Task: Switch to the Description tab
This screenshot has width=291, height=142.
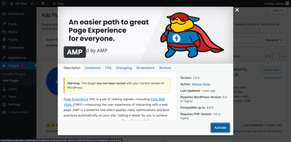Action: tap(72, 68)
